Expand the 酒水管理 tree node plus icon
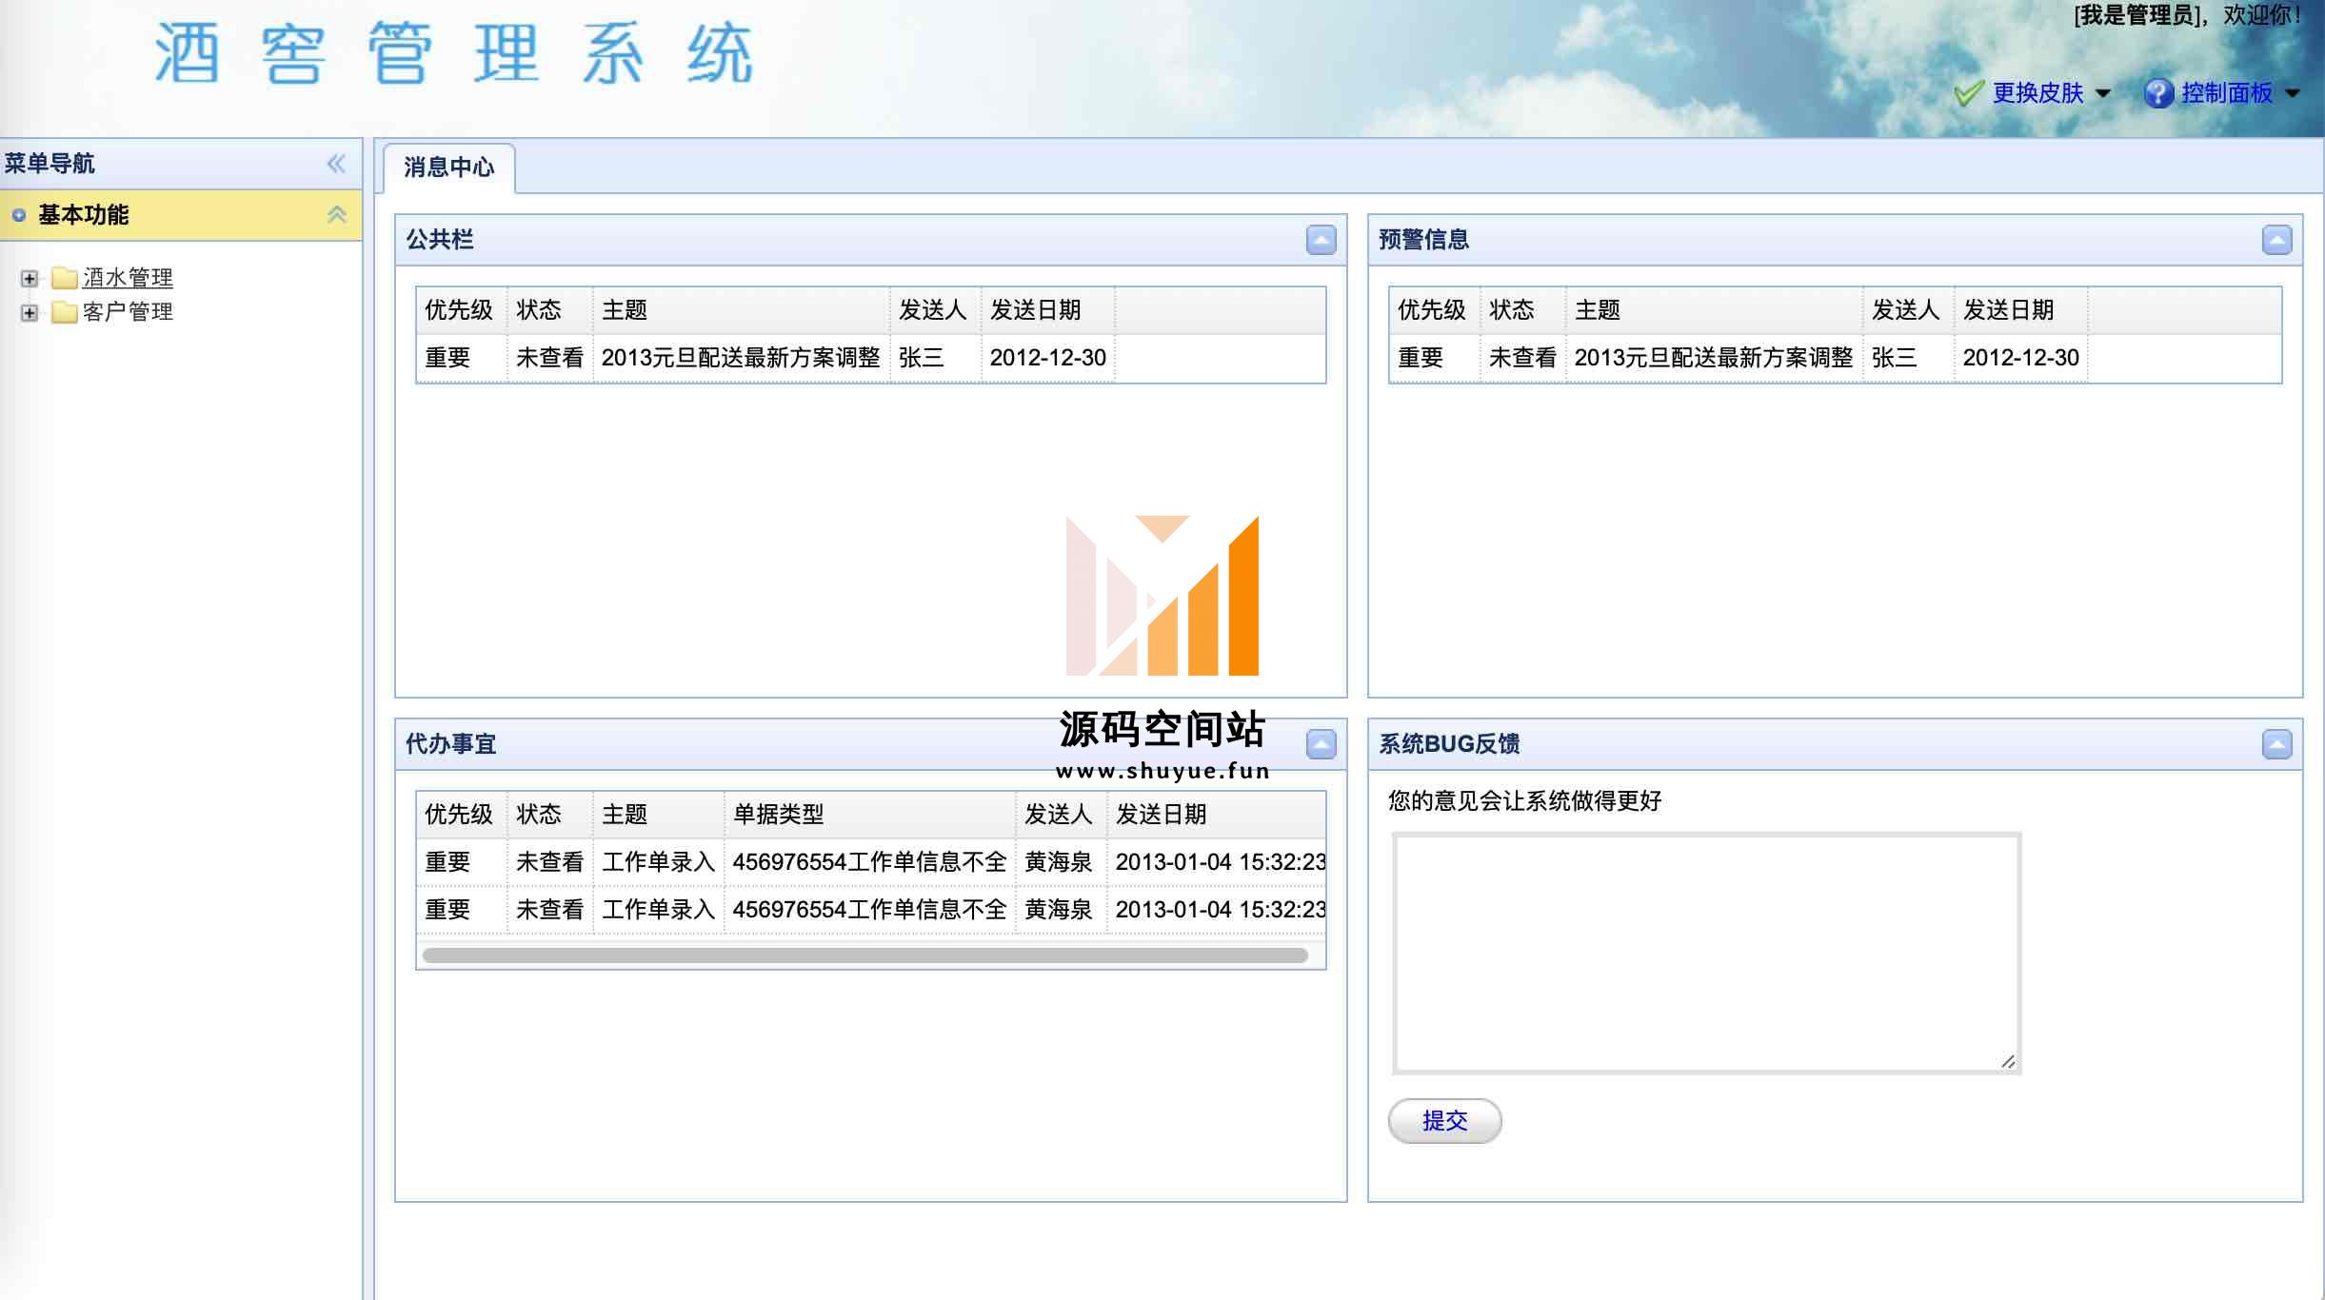Screen dimensions: 2325x1300 tap(30, 279)
